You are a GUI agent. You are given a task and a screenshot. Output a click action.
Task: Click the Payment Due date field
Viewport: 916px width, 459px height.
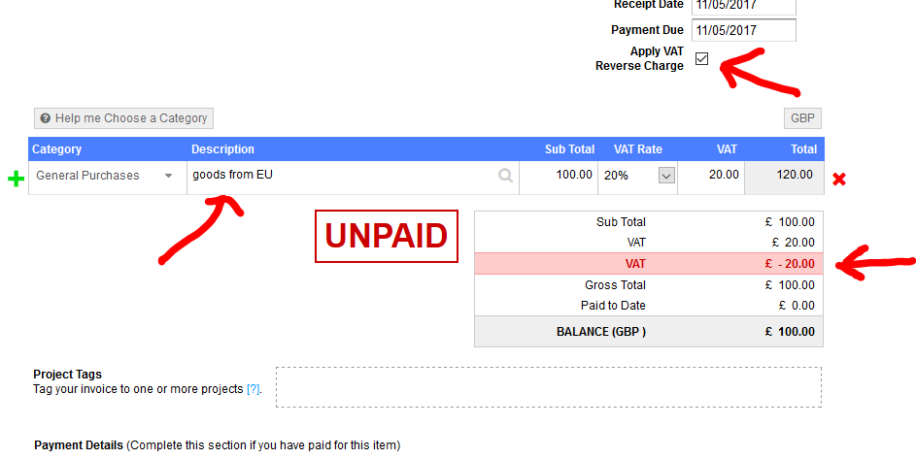coord(744,30)
